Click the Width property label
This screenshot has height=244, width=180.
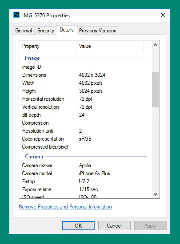pyautogui.click(x=28, y=83)
